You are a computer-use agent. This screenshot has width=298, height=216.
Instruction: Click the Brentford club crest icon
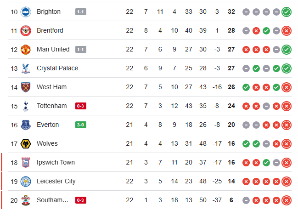pos(25,30)
